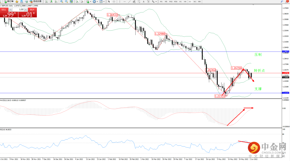Click the 1.26362 price label
The width and height of the screenshot is (290, 161).
coord(211,70)
